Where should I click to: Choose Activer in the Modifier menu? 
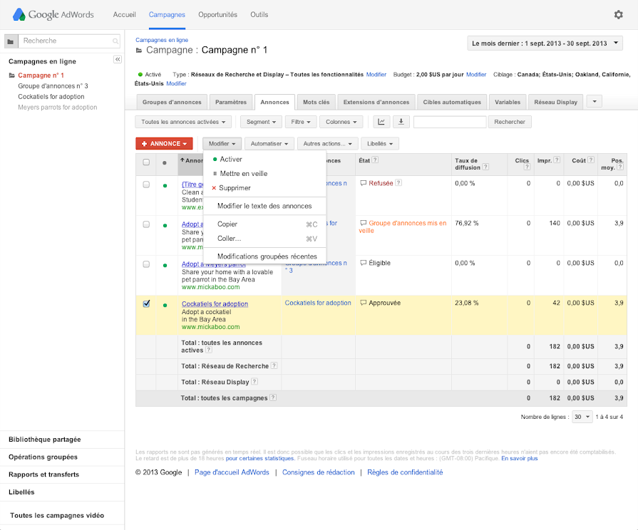(x=264, y=160)
